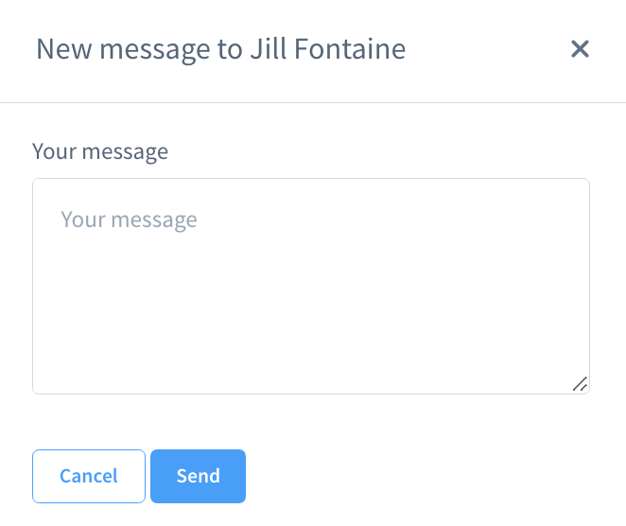Viewport: 626px width, 526px height.
Task: Place the cursor in the message box
Action: [311, 286]
